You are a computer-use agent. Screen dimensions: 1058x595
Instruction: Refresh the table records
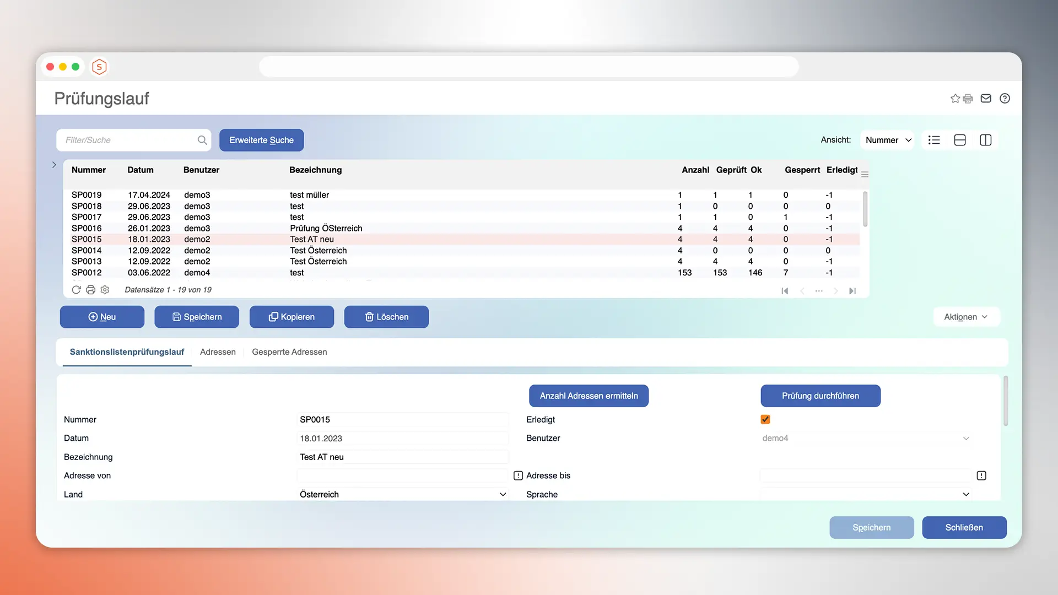tap(76, 290)
